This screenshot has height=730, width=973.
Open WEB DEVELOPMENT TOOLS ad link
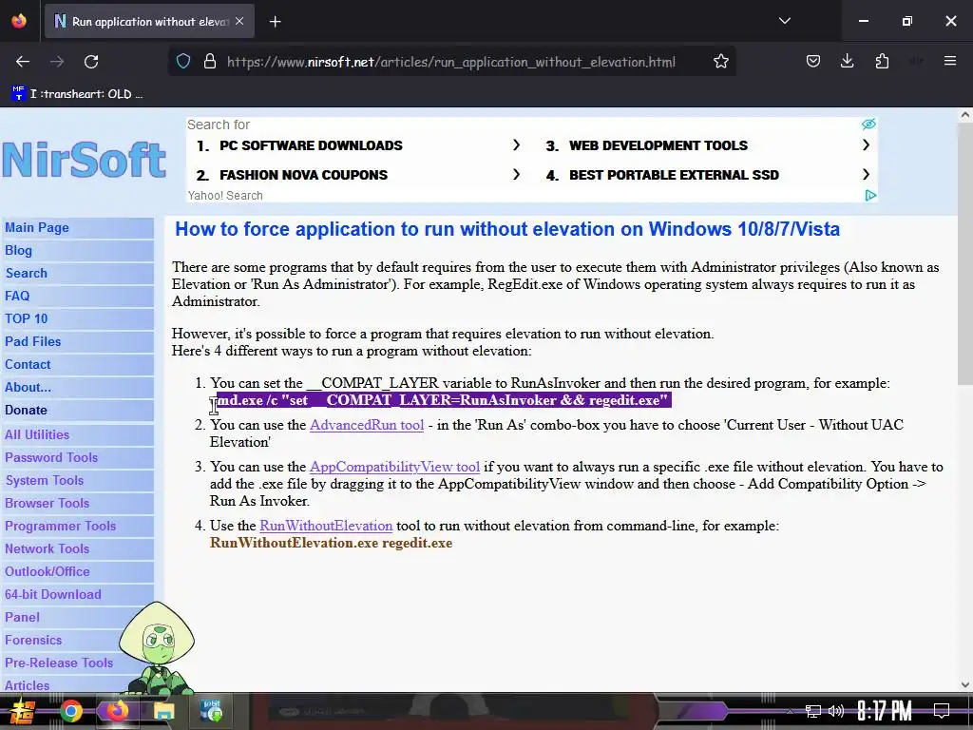[x=658, y=145]
